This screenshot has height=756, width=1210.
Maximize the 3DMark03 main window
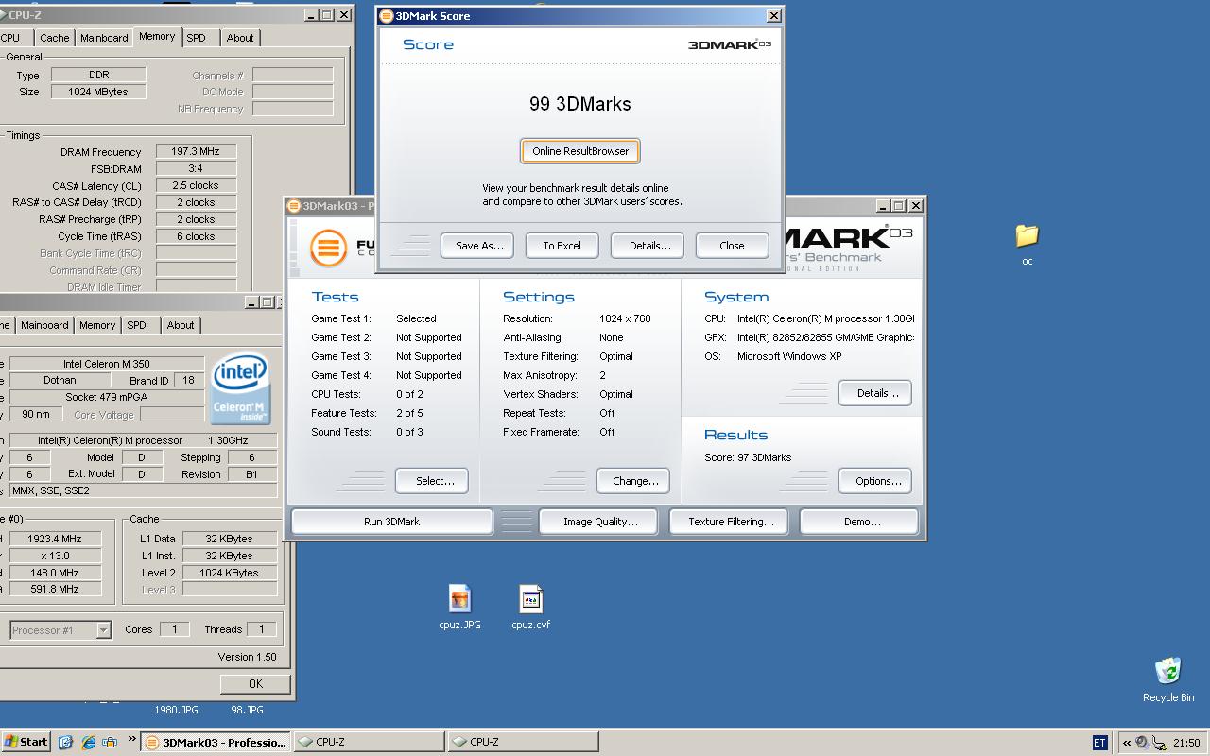pyautogui.click(x=899, y=205)
